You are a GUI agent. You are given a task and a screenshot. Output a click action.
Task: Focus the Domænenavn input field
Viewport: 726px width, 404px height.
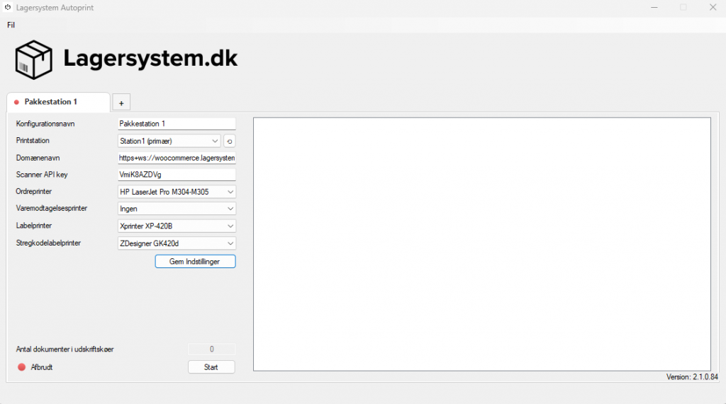click(x=176, y=158)
